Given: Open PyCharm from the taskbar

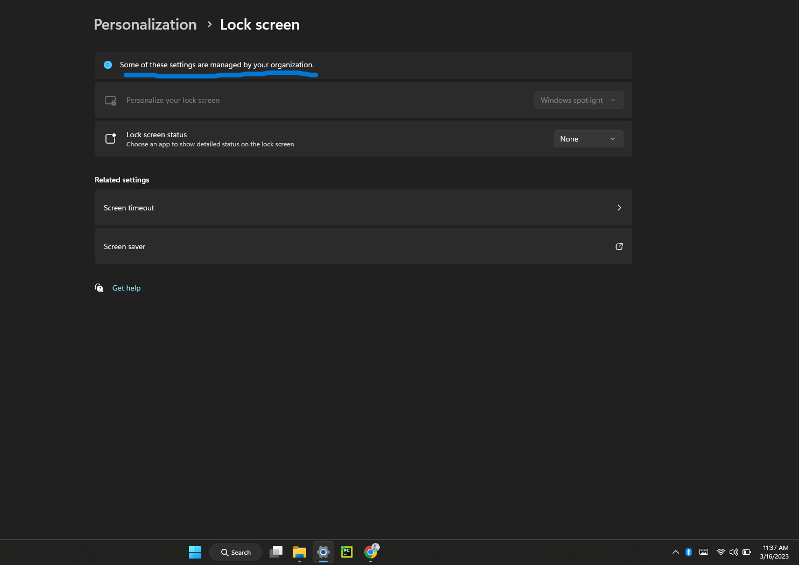Looking at the screenshot, I should tap(347, 552).
